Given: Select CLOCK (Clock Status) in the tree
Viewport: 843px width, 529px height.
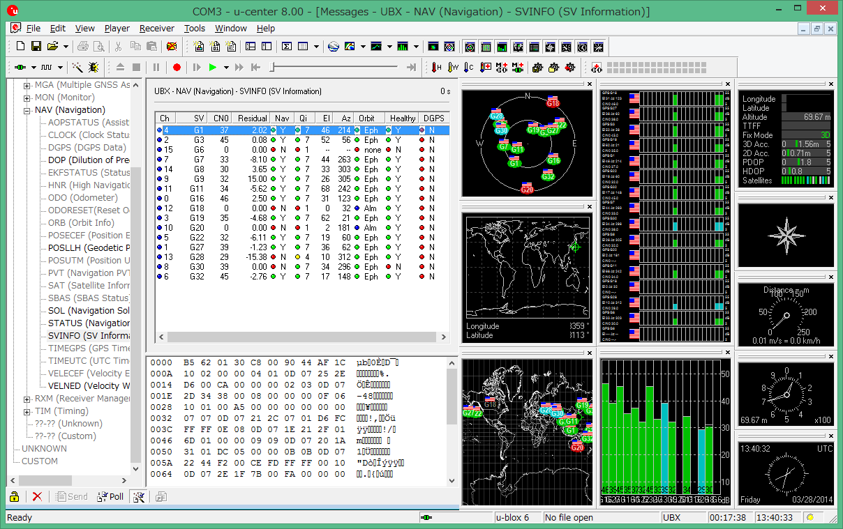Looking at the screenshot, I should [x=89, y=135].
